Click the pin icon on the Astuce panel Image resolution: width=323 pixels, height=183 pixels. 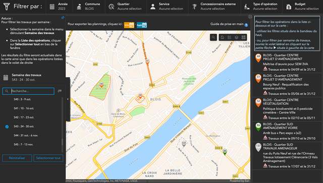coord(63,18)
